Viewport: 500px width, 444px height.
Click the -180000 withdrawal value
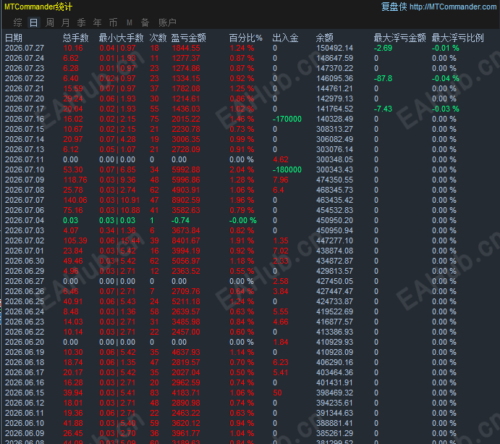tap(287, 169)
